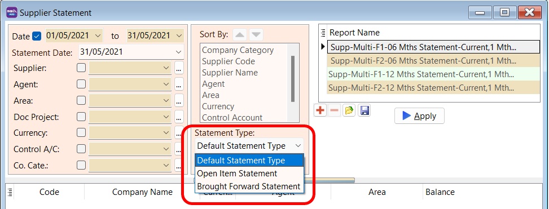Open the Statement Date dropdown

pyautogui.click(x=178, y=52)
